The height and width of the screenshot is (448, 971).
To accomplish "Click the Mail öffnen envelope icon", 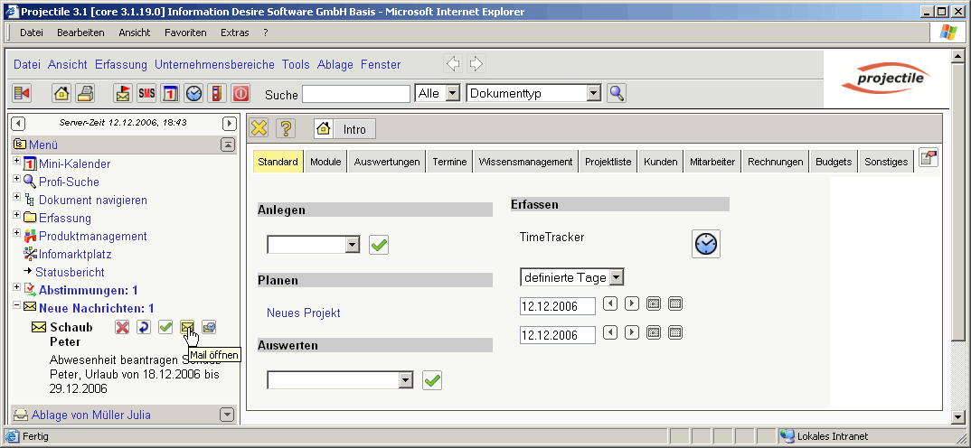I will point(188,327).
